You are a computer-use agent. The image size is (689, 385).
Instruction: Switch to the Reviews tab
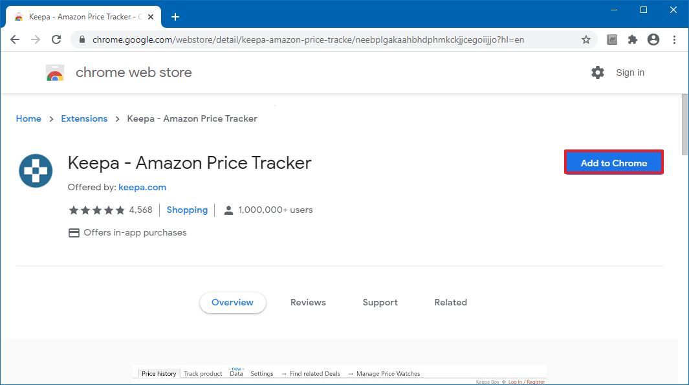click(308, 302)
